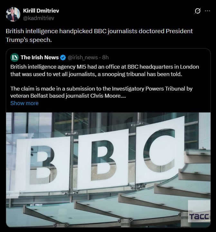
Task: Click The Irish News account name
Action: pos(40,57)
